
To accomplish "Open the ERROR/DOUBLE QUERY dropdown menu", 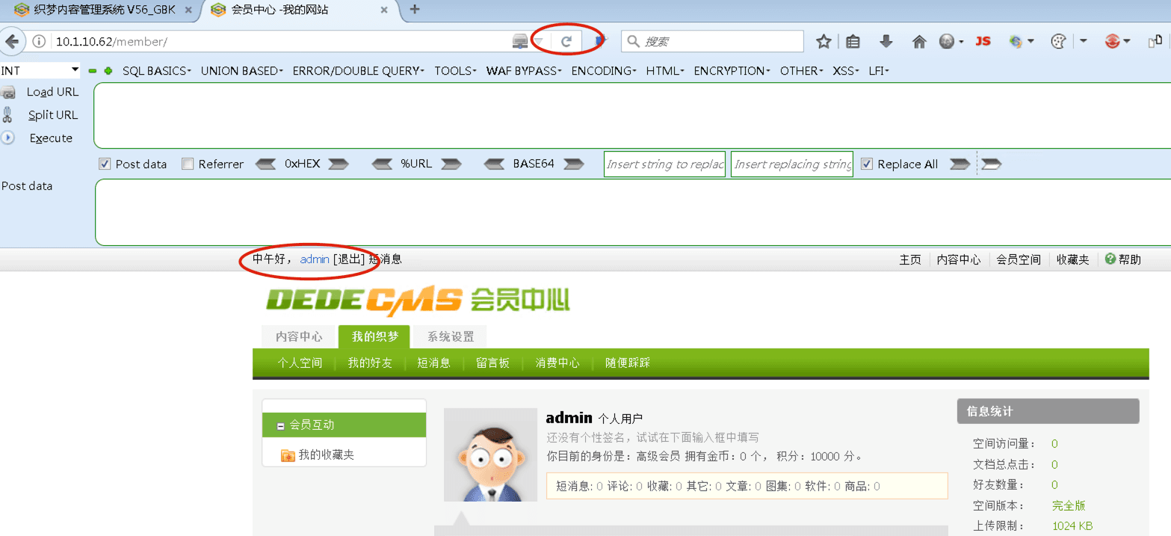I will click(359, 71).
